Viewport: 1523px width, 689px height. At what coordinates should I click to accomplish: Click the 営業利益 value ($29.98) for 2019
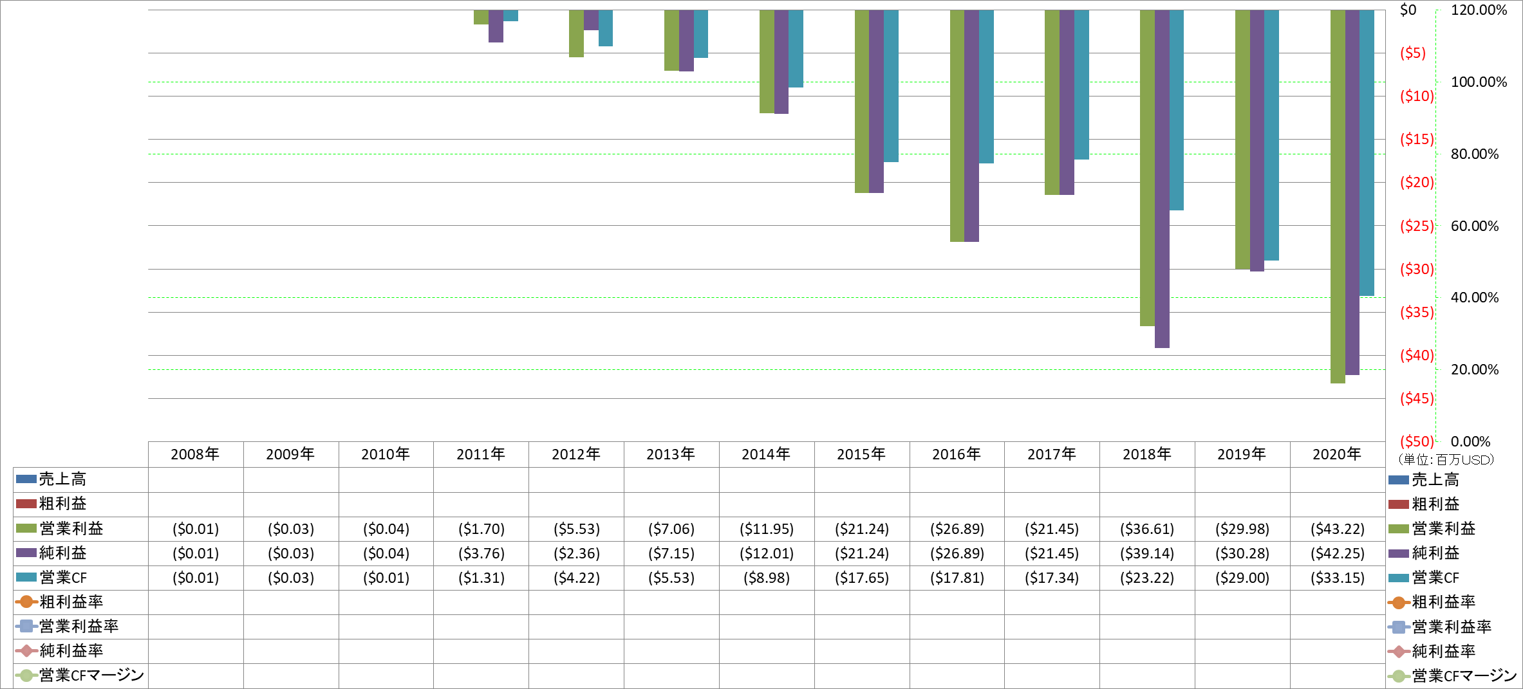(1242, 529)
